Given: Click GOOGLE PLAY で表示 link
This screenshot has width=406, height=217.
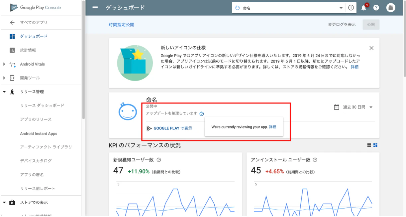Looking at the screenshot, I should point(173,128).
